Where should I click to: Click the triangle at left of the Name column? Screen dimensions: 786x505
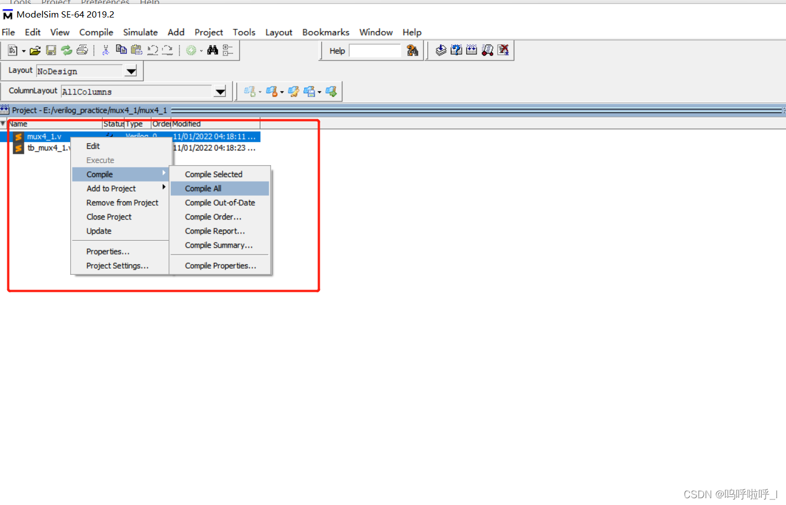tap(3, 123)
